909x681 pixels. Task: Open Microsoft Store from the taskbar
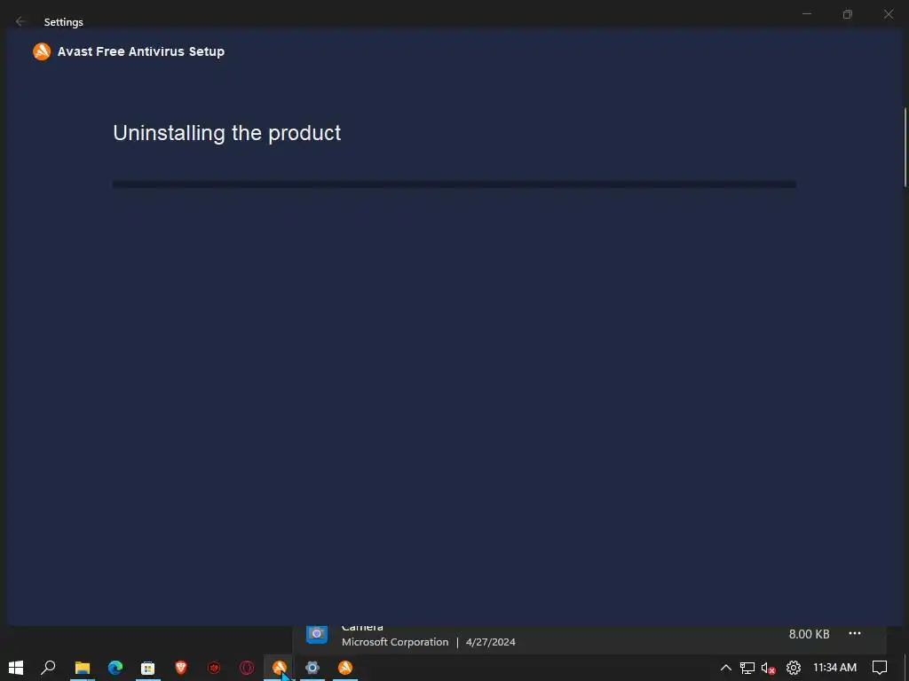[x=148, y=668]
